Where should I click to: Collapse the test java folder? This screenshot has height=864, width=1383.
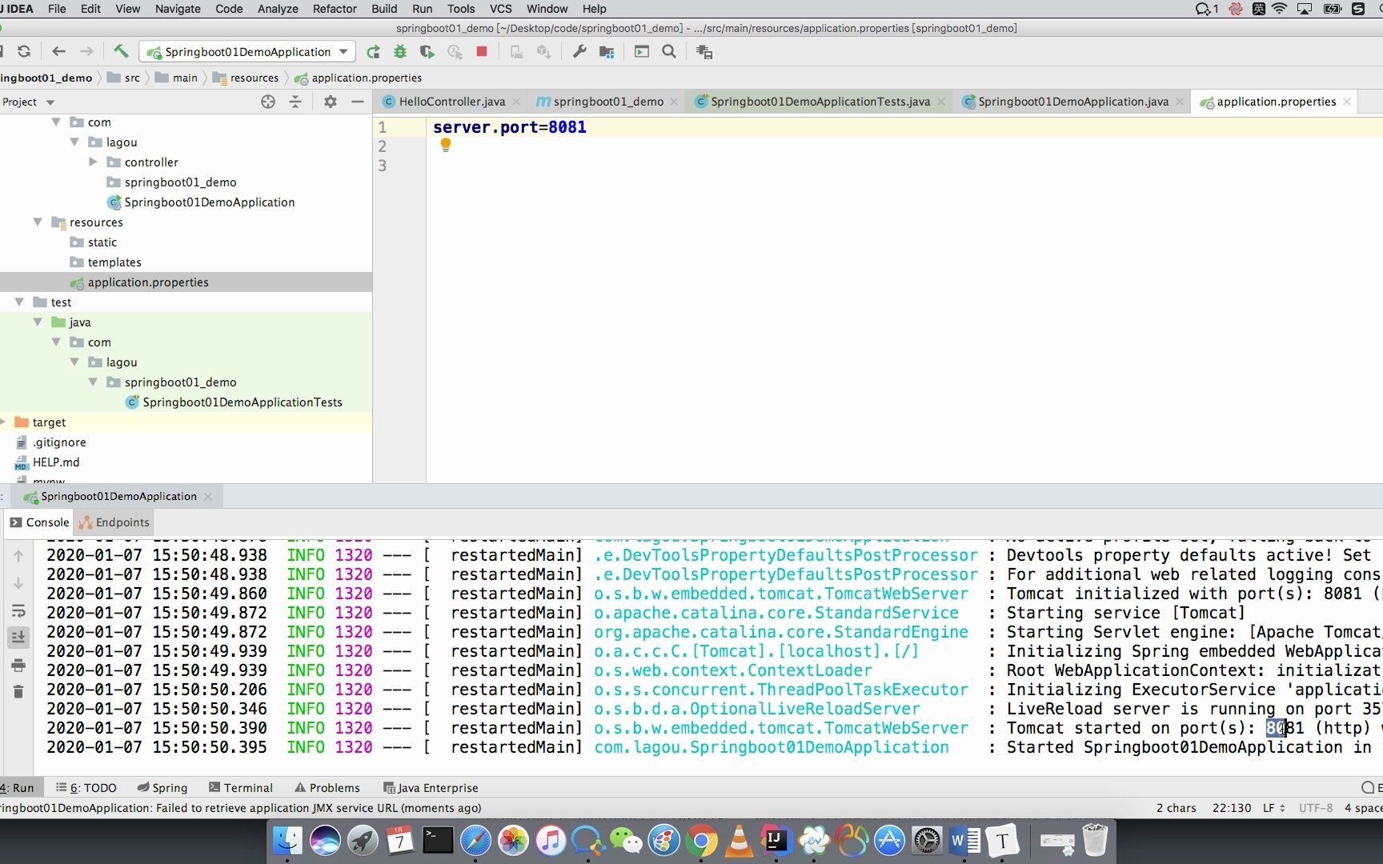click(38, 322)
